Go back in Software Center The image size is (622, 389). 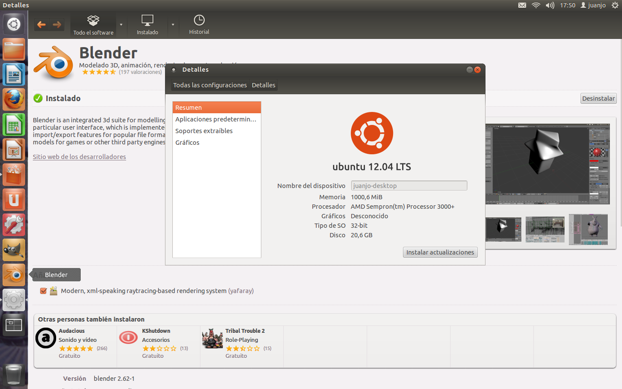pyautogui.click(x=42, y=25)
